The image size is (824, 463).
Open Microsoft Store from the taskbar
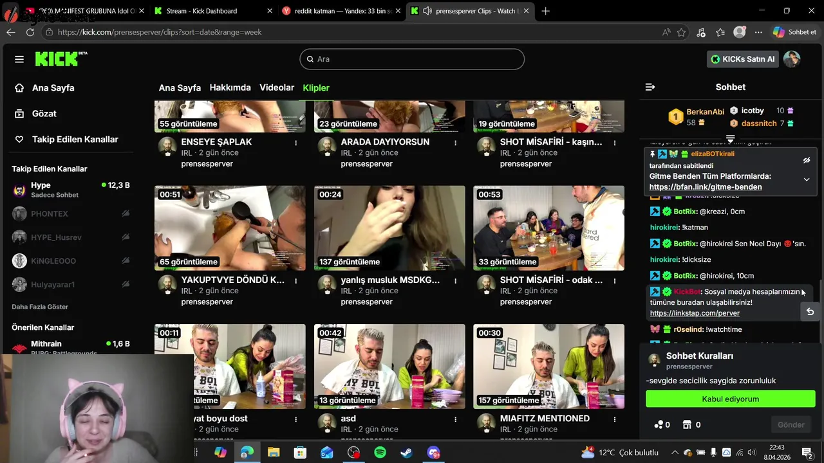point(300,453)
